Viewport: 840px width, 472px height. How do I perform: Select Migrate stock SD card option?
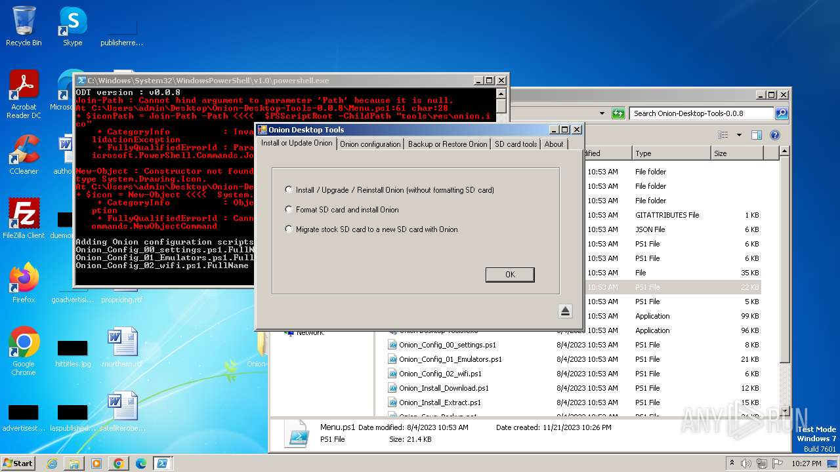(x=371, y=229)
